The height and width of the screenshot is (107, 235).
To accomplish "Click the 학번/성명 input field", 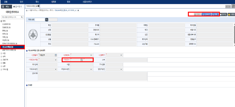I will tap(40, 20).
